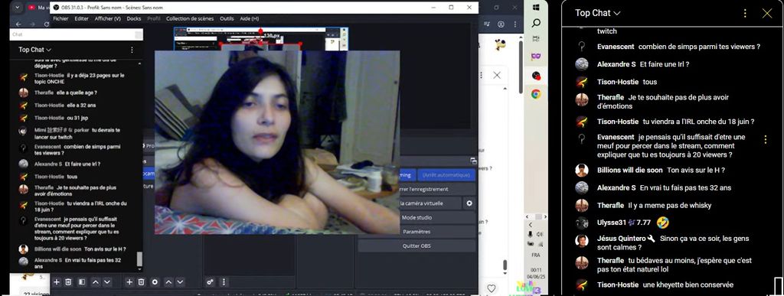Expand Top Chat dropdown in left chat popup
The width and height of the screenshot is (784, 296).
[x=35, y=50]
